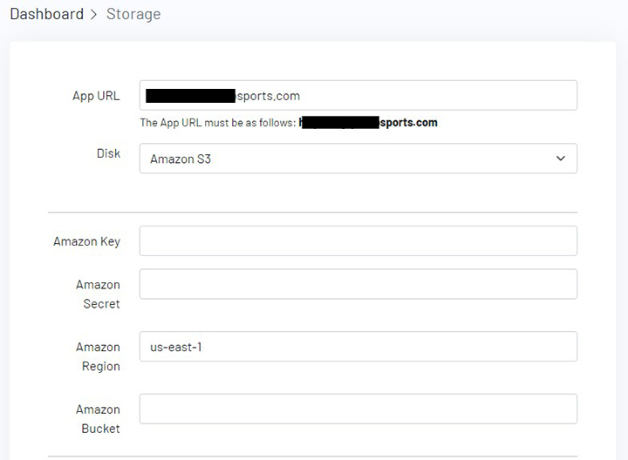Click the empty Amazon Bucket field
The width and height of the screenshot is (628, 460).
[x=358, y=409]
